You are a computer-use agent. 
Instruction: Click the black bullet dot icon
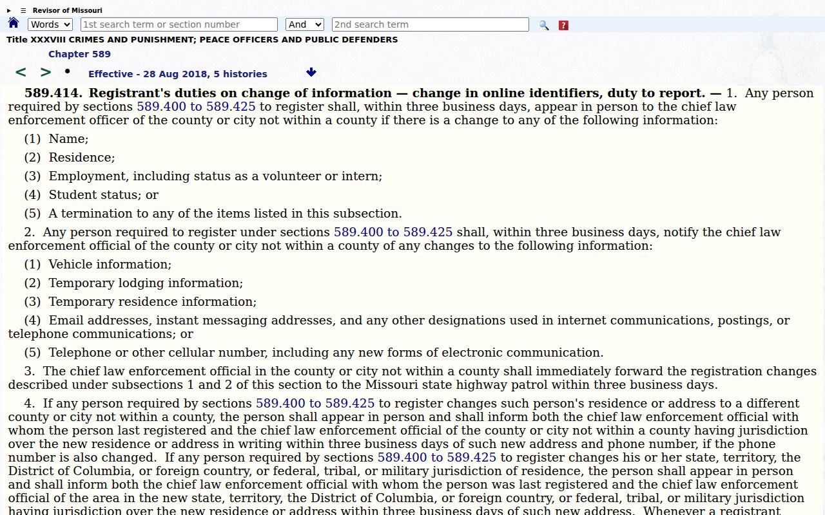67,71
